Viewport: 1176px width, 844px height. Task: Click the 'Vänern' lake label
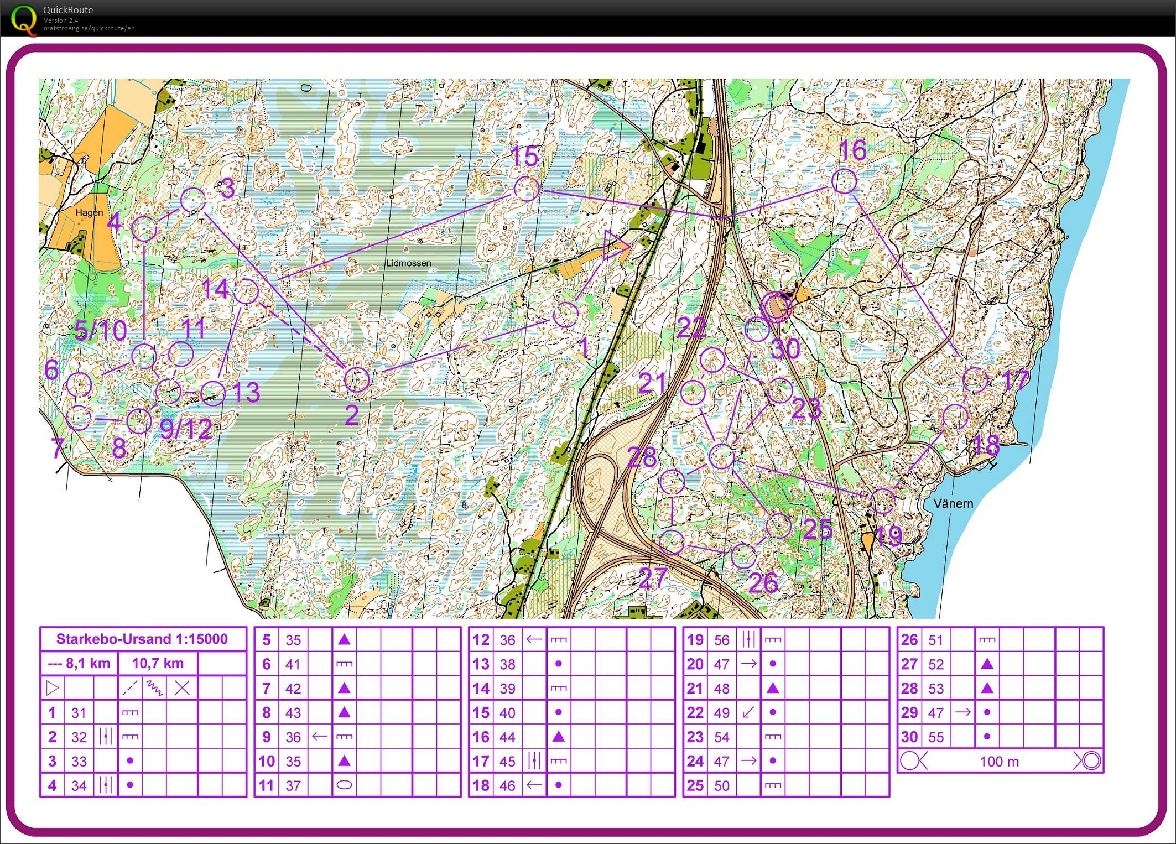pyautogui.click(x=953, y=503)
